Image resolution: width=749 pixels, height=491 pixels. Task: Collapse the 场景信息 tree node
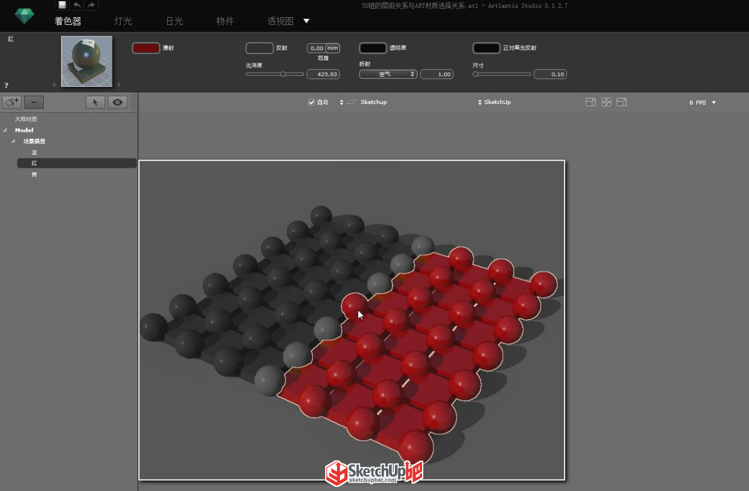(x=13, y=141)
